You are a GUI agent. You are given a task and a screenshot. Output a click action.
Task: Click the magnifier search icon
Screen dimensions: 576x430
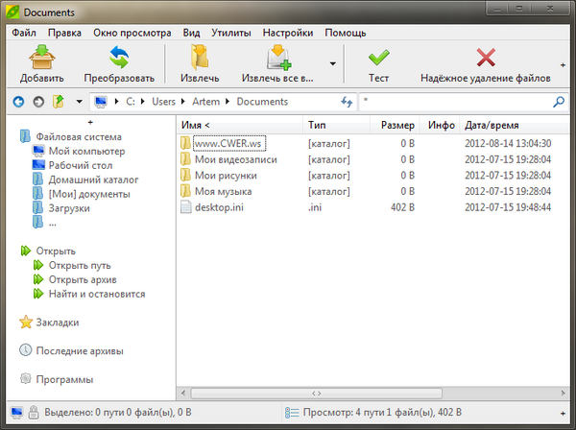pyautogui.click(x=559, y=101)
